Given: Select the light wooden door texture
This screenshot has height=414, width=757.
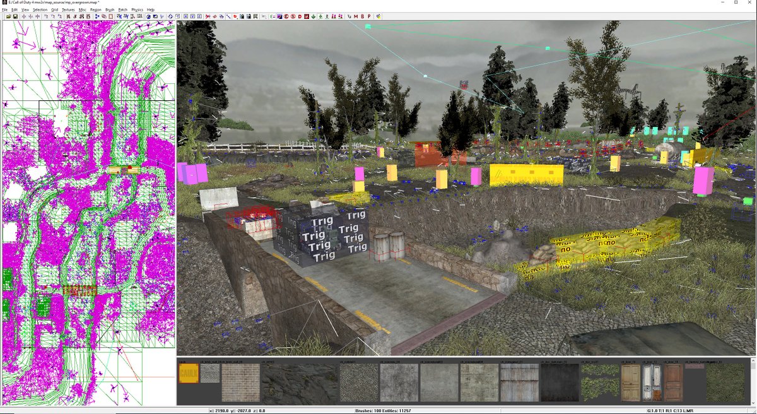Looking at the screenshot, I should (630, 382).
